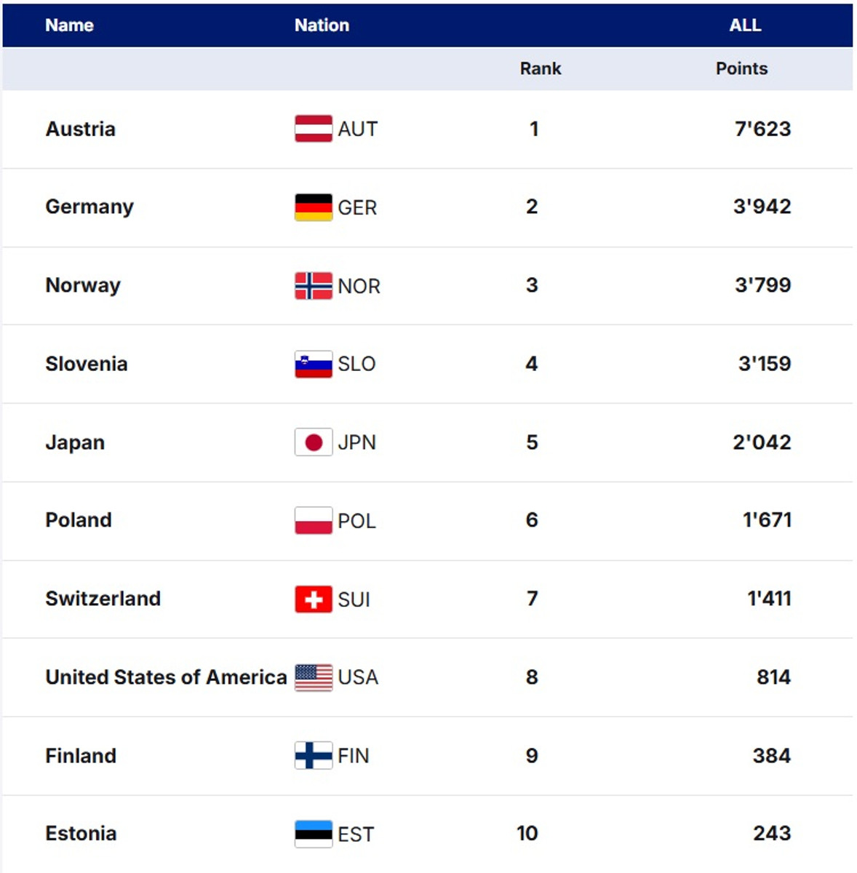Click the Finland flag icon
The height and width of the screenshot is (873, 857).
pos(314,756)
